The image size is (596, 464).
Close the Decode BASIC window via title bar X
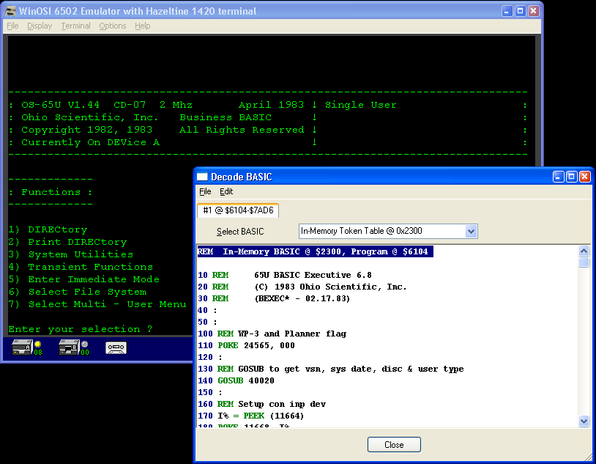(x=585, y=177)
